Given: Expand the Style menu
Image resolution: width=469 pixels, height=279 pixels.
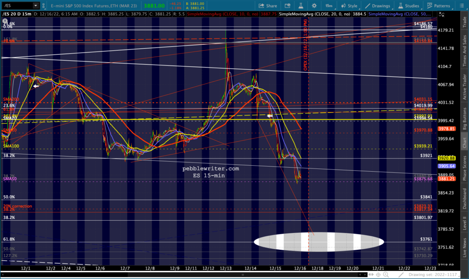Looking at the screenshot, I should coord(349,6).
